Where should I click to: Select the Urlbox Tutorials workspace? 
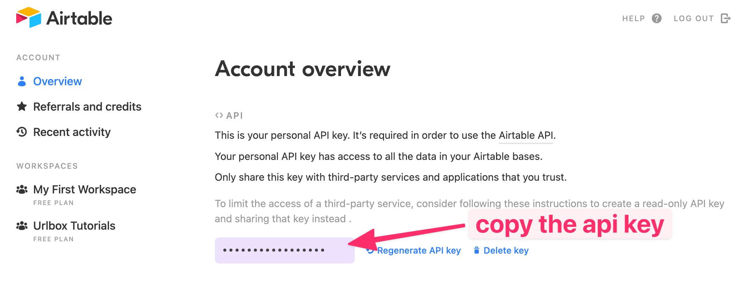pyautogui.click(x=74, y=225)
